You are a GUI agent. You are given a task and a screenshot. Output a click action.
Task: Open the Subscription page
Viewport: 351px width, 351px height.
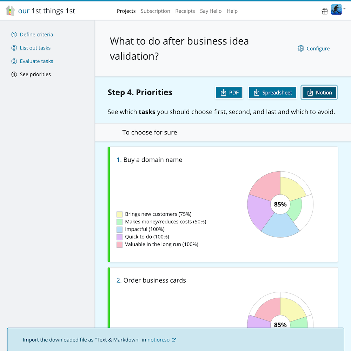155,11
